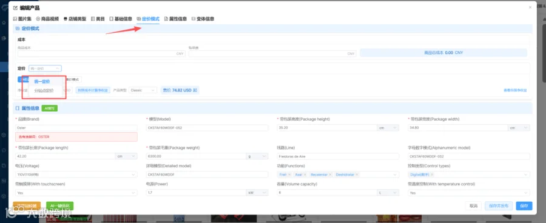Choose 分站点定价 from the pricing dropdown list

point(44,91)
